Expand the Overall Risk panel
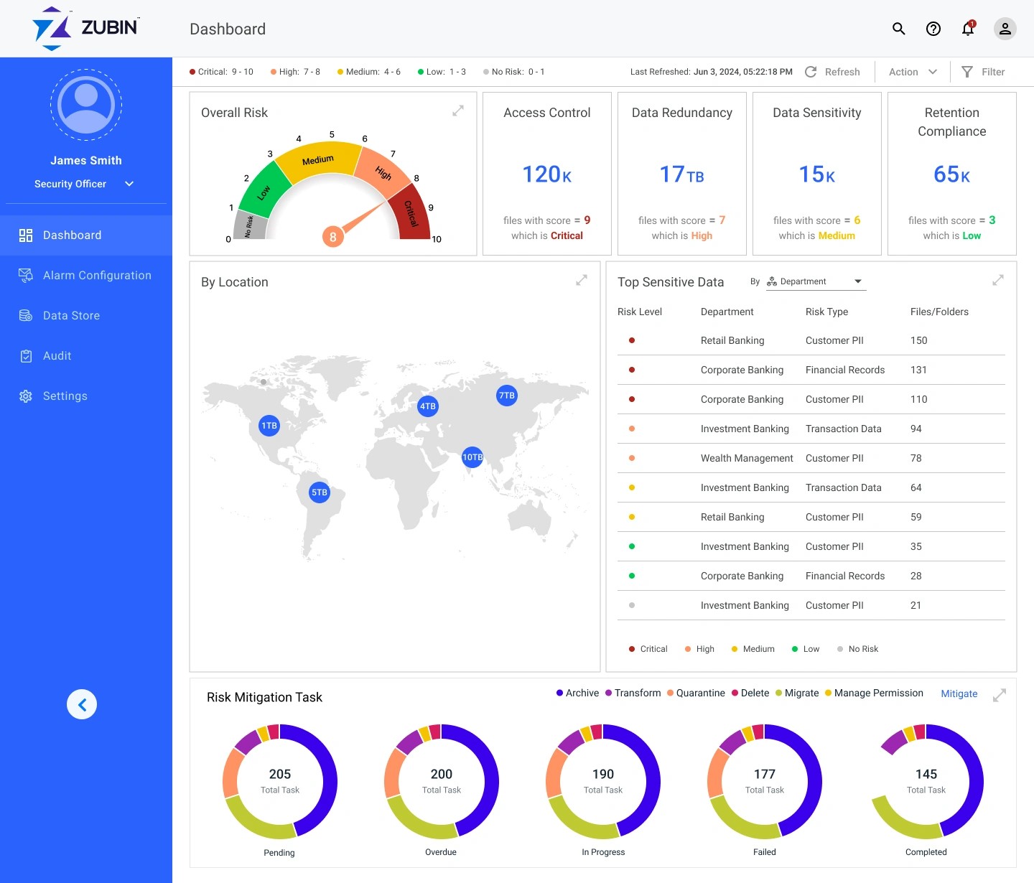The image size is (1034, 883). 458,111
